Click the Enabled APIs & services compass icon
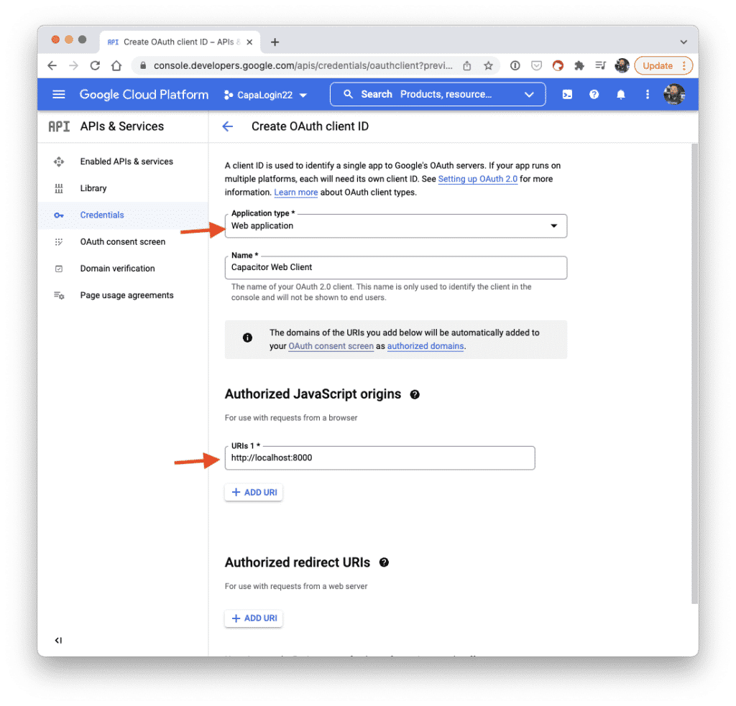Viewport: 736px width, 706px height. click(59, 162)
